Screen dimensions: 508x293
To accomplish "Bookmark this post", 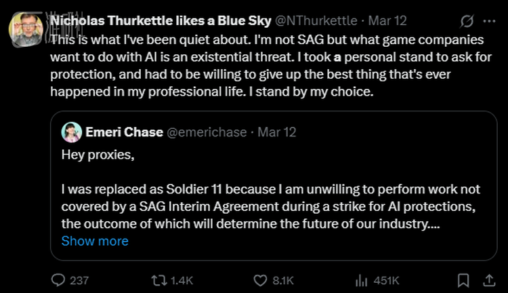I will pyautogui.click(x=463, y=280).
